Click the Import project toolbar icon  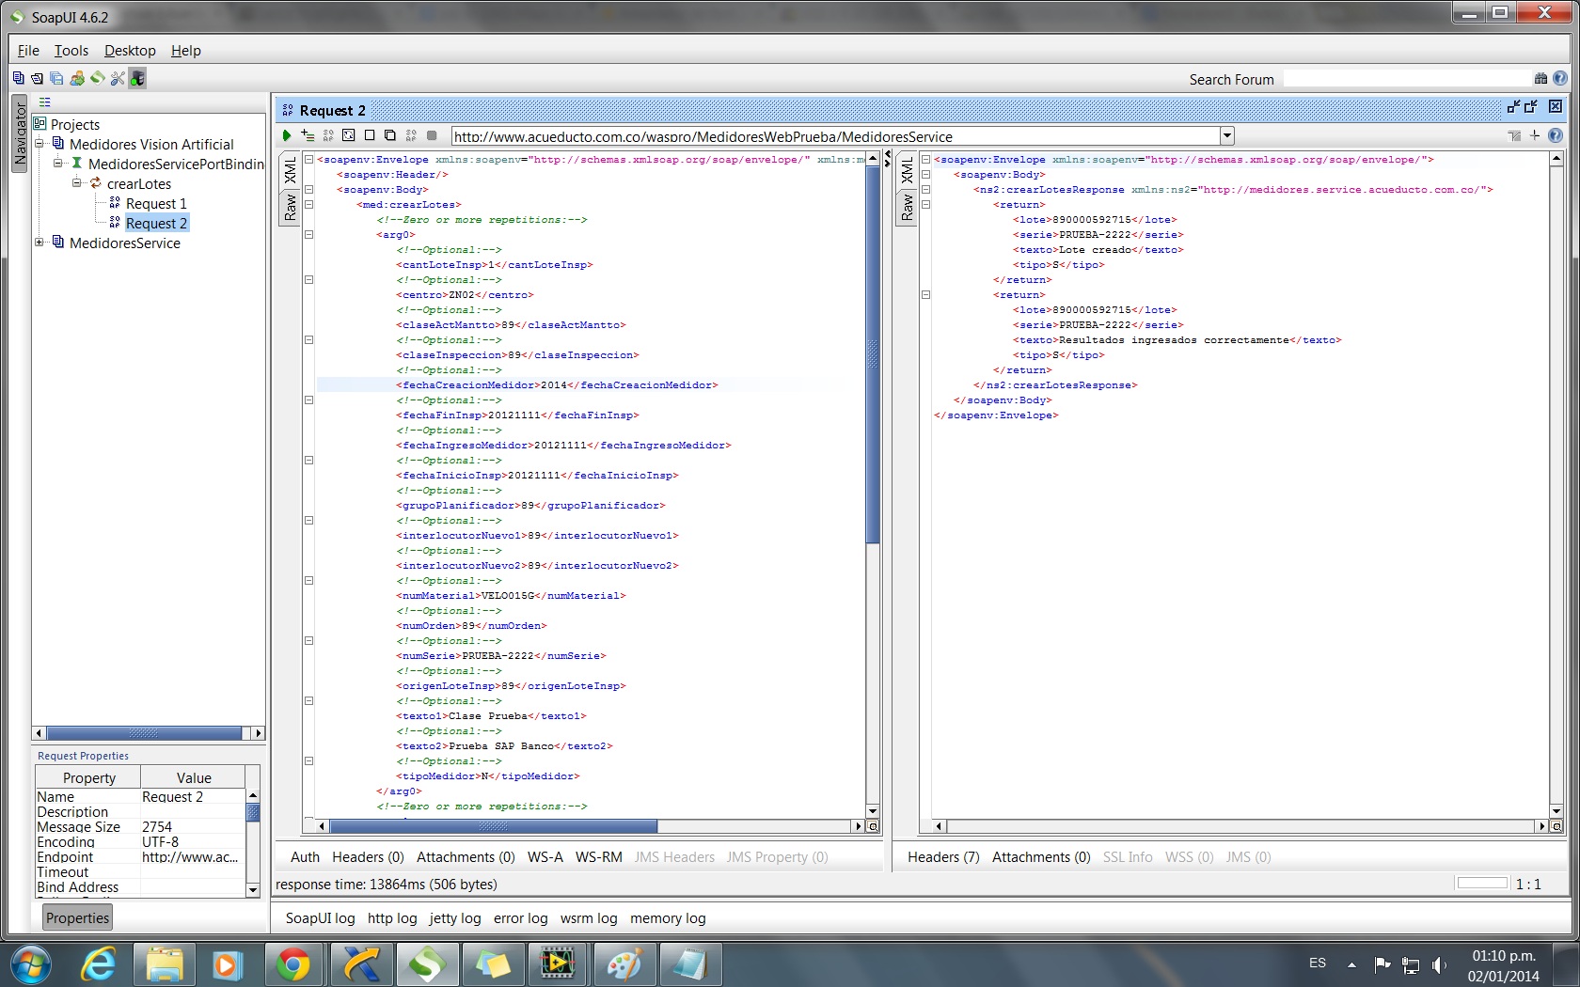[x=37, y=78]
